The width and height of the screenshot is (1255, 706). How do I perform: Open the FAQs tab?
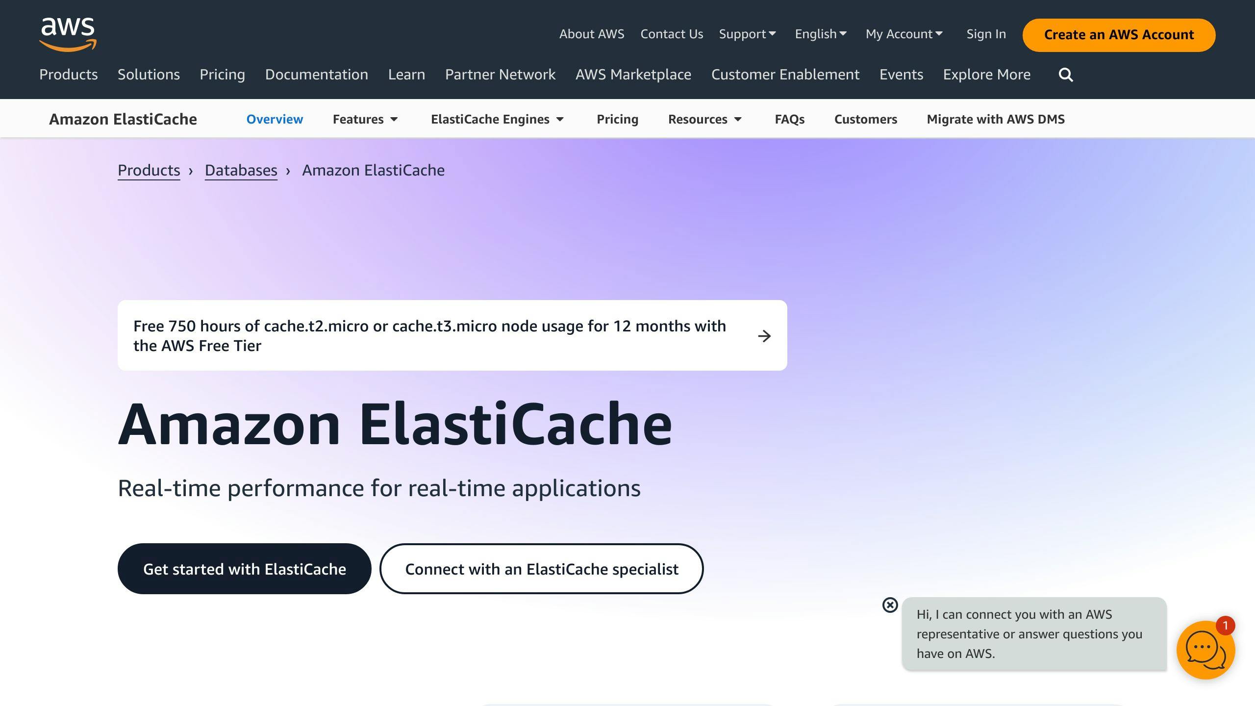pos(789,119)
